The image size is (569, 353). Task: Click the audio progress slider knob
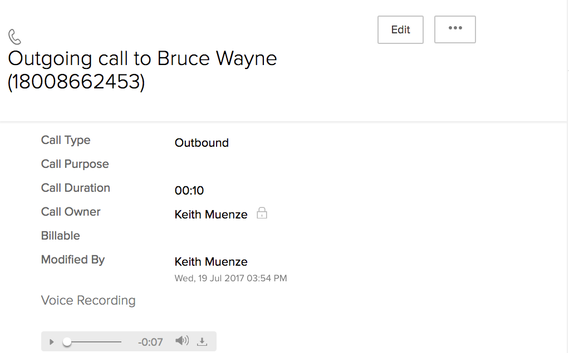click(67, 342)
